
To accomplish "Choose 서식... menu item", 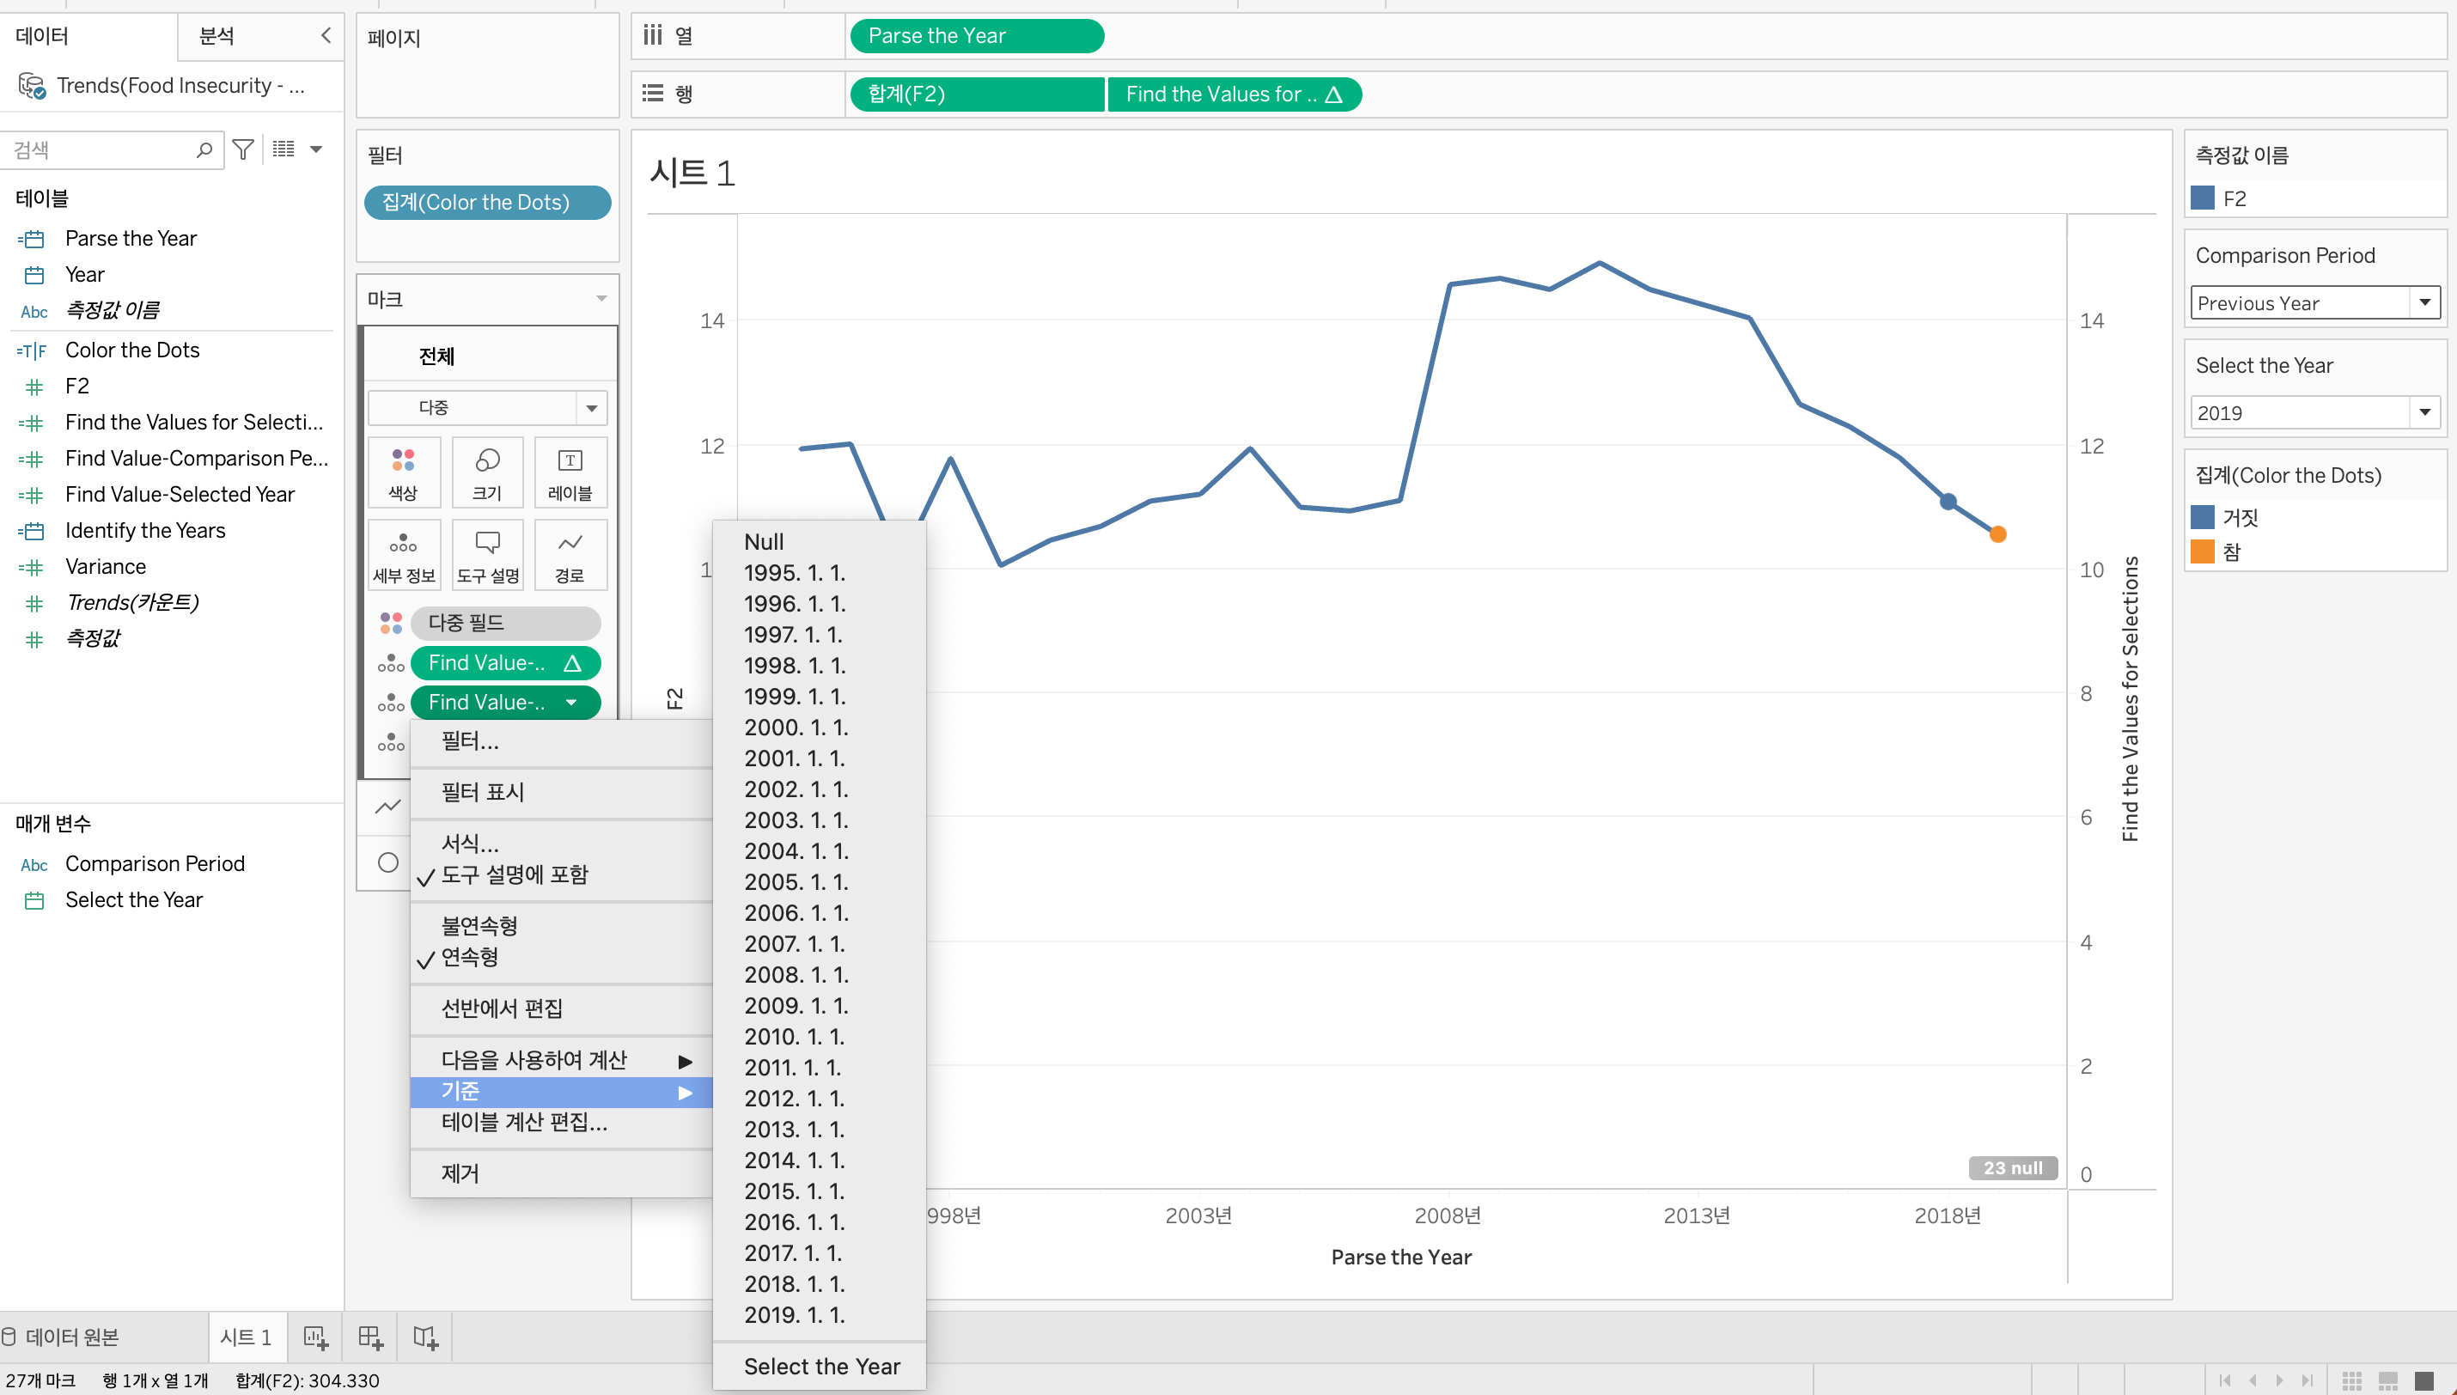I will [x=561, y=844].
